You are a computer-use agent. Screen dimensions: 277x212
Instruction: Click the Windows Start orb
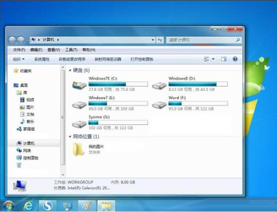tap(9, 206)
